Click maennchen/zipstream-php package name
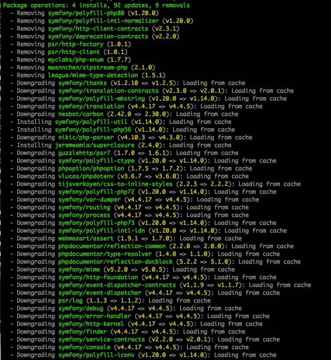Screen dimensions: 331x360 tap(88, 67)
